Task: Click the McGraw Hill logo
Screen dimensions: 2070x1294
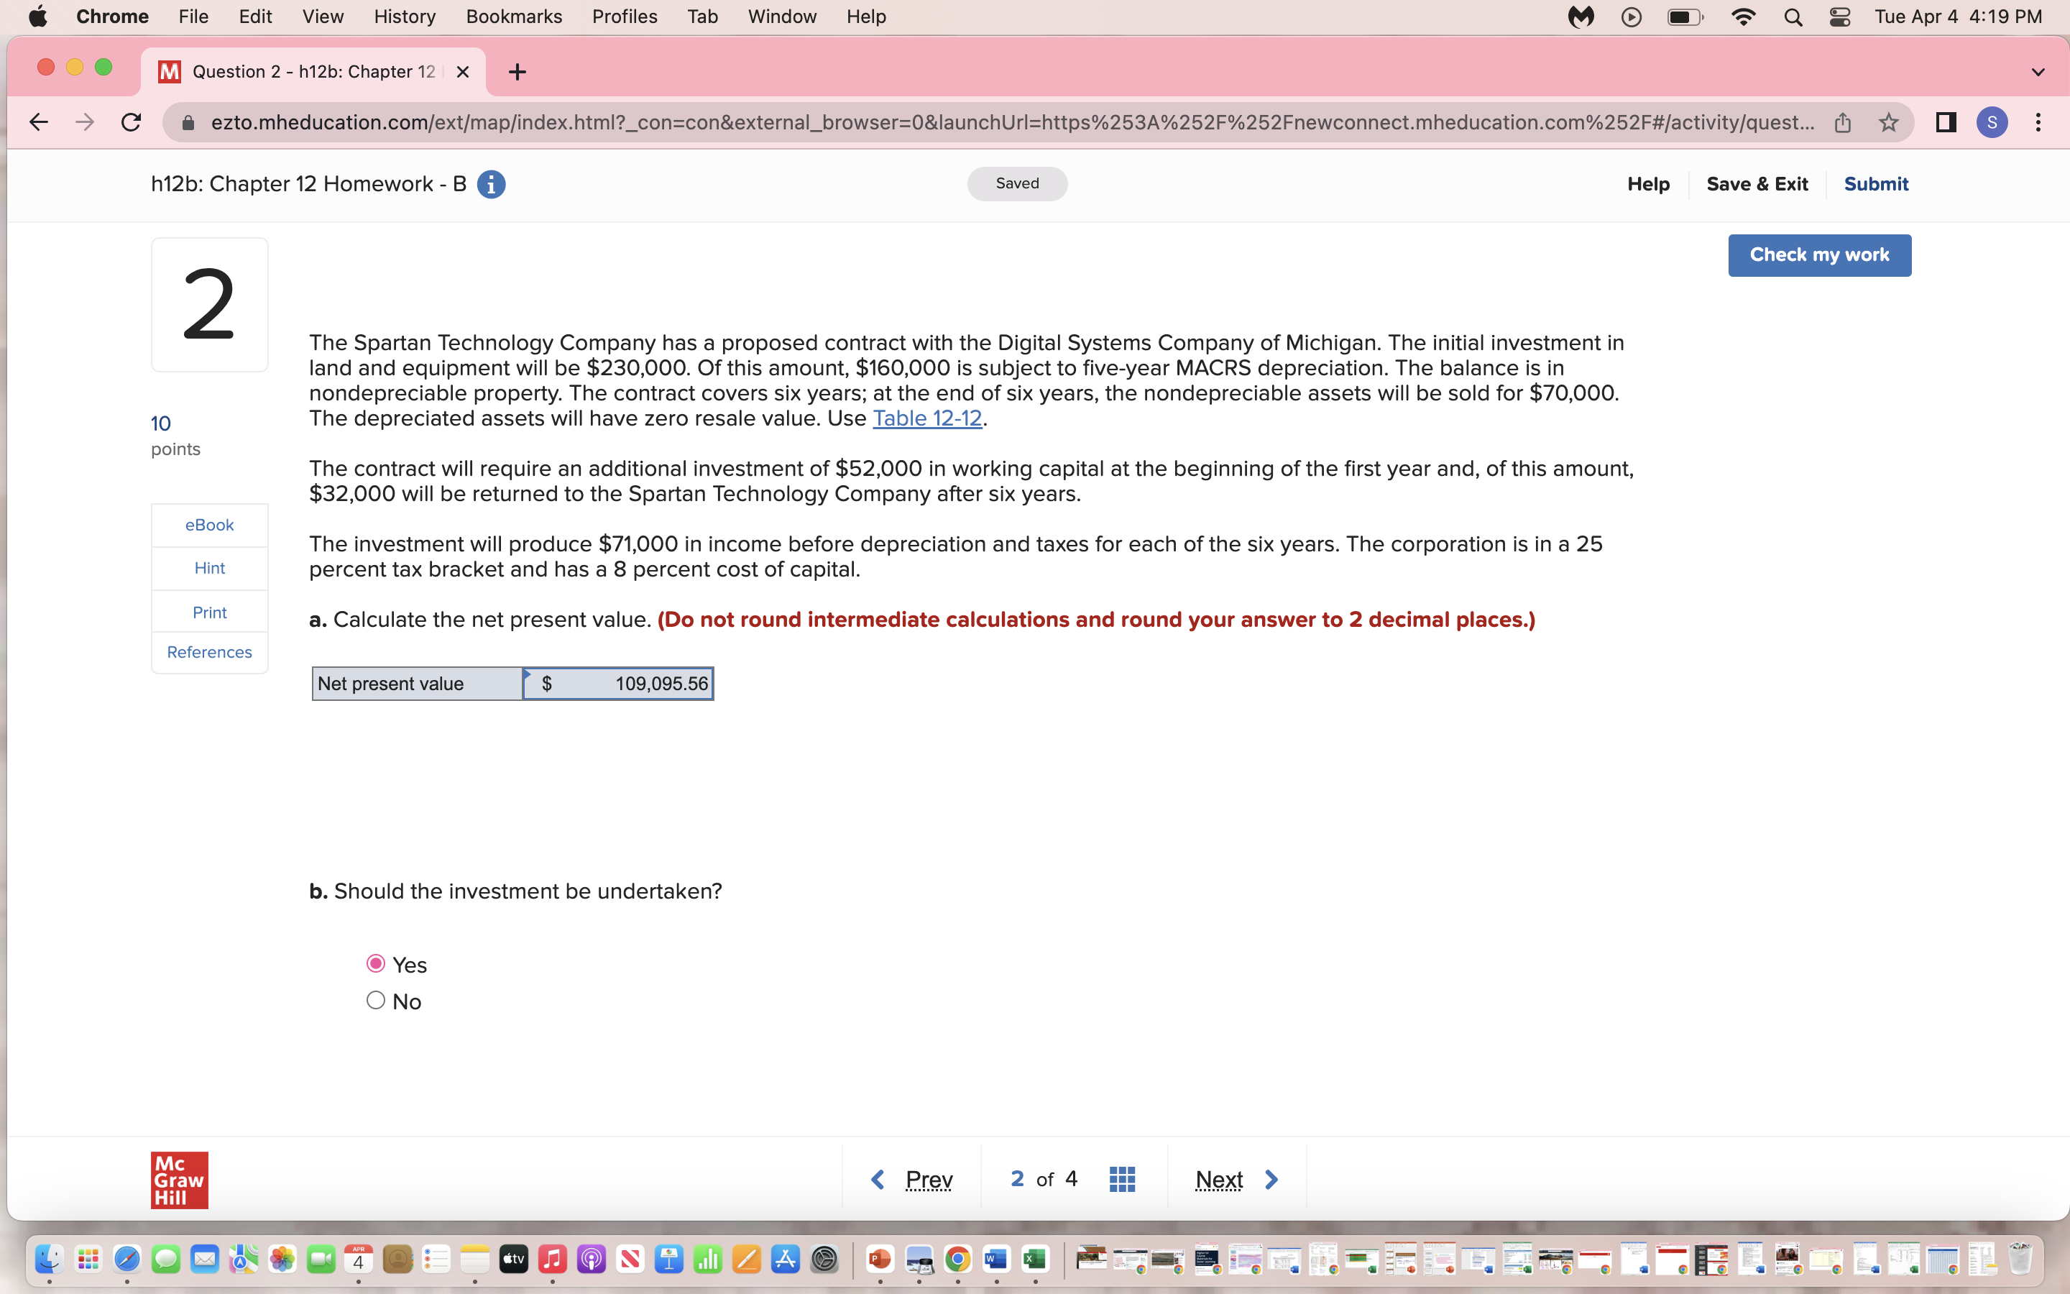Action: point(179,1179)
